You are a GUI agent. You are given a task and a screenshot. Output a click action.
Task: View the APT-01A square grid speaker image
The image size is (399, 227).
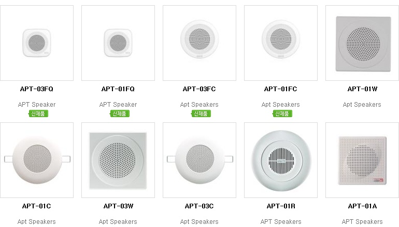pos(362,160)
